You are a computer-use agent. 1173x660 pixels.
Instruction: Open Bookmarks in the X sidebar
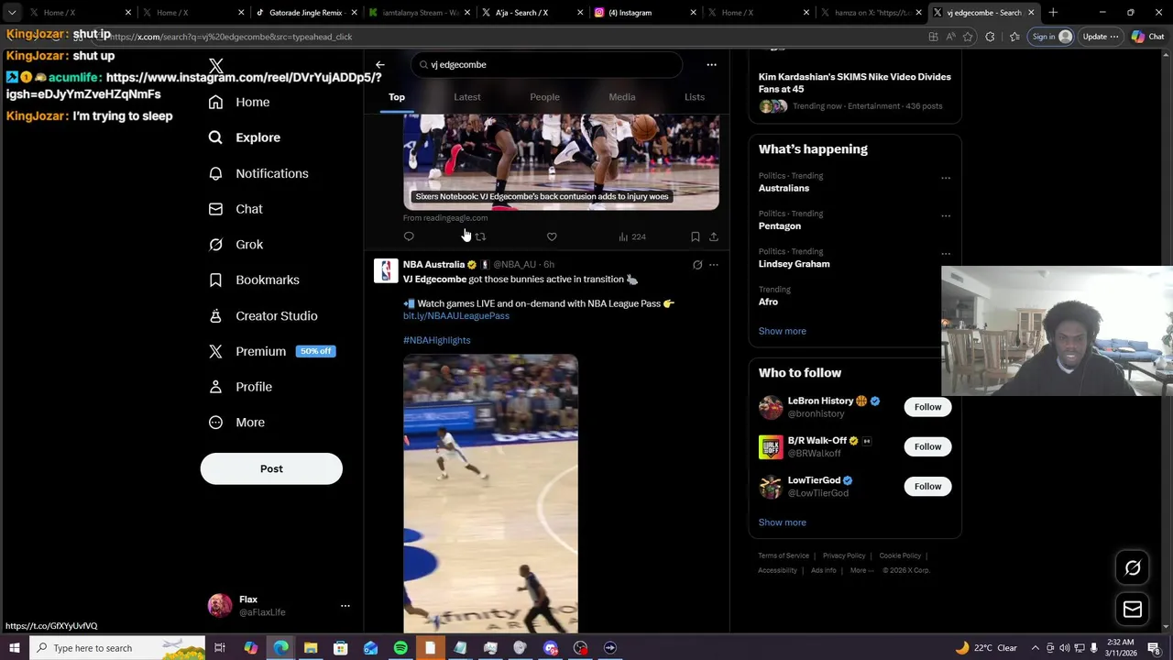point(254,280)
